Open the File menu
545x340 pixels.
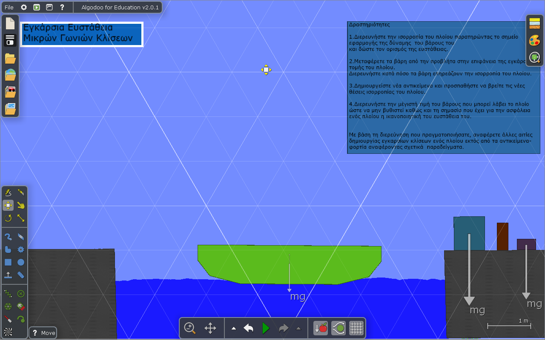tap(9, 7)
